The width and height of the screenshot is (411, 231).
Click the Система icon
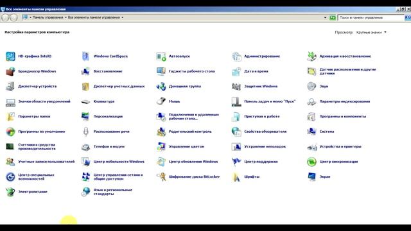coord(311,132)
